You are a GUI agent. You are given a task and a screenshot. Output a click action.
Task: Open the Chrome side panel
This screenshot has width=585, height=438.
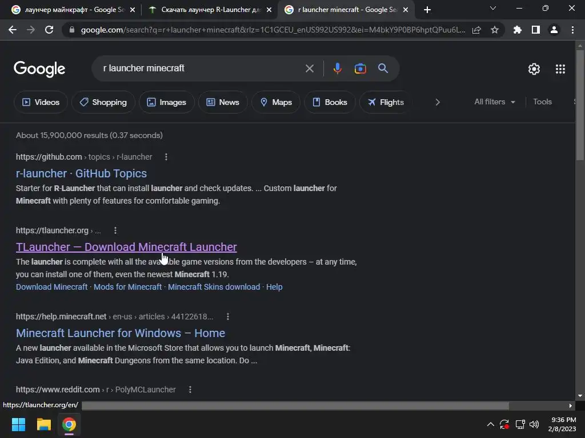(536, 30)
